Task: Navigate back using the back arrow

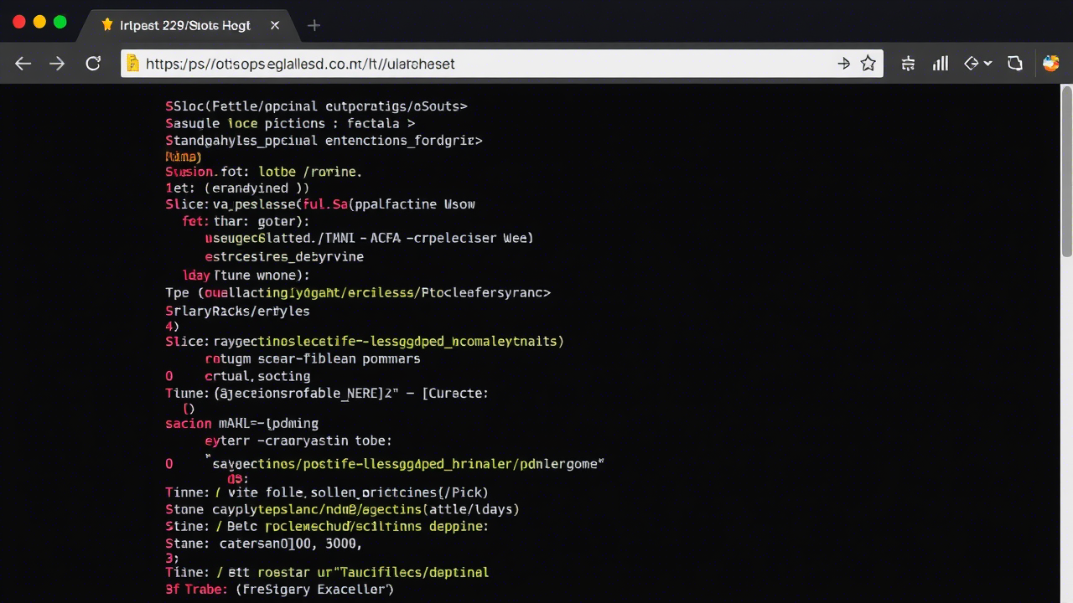Action: pos(23,64)
